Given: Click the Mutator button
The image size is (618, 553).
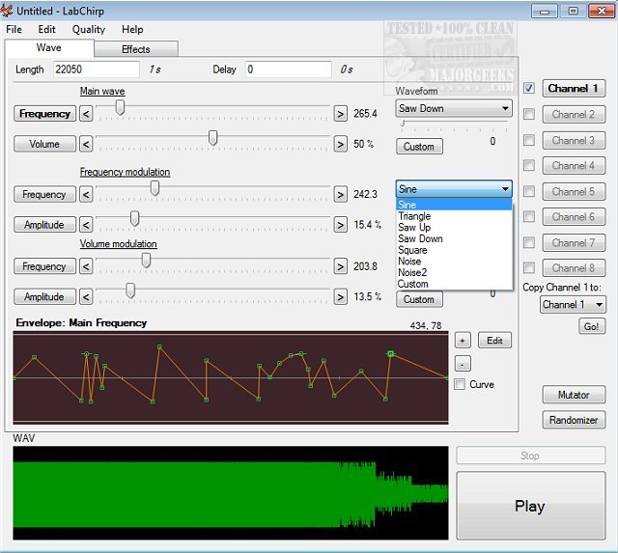Looking at the screenshot, I should [574, 395].
